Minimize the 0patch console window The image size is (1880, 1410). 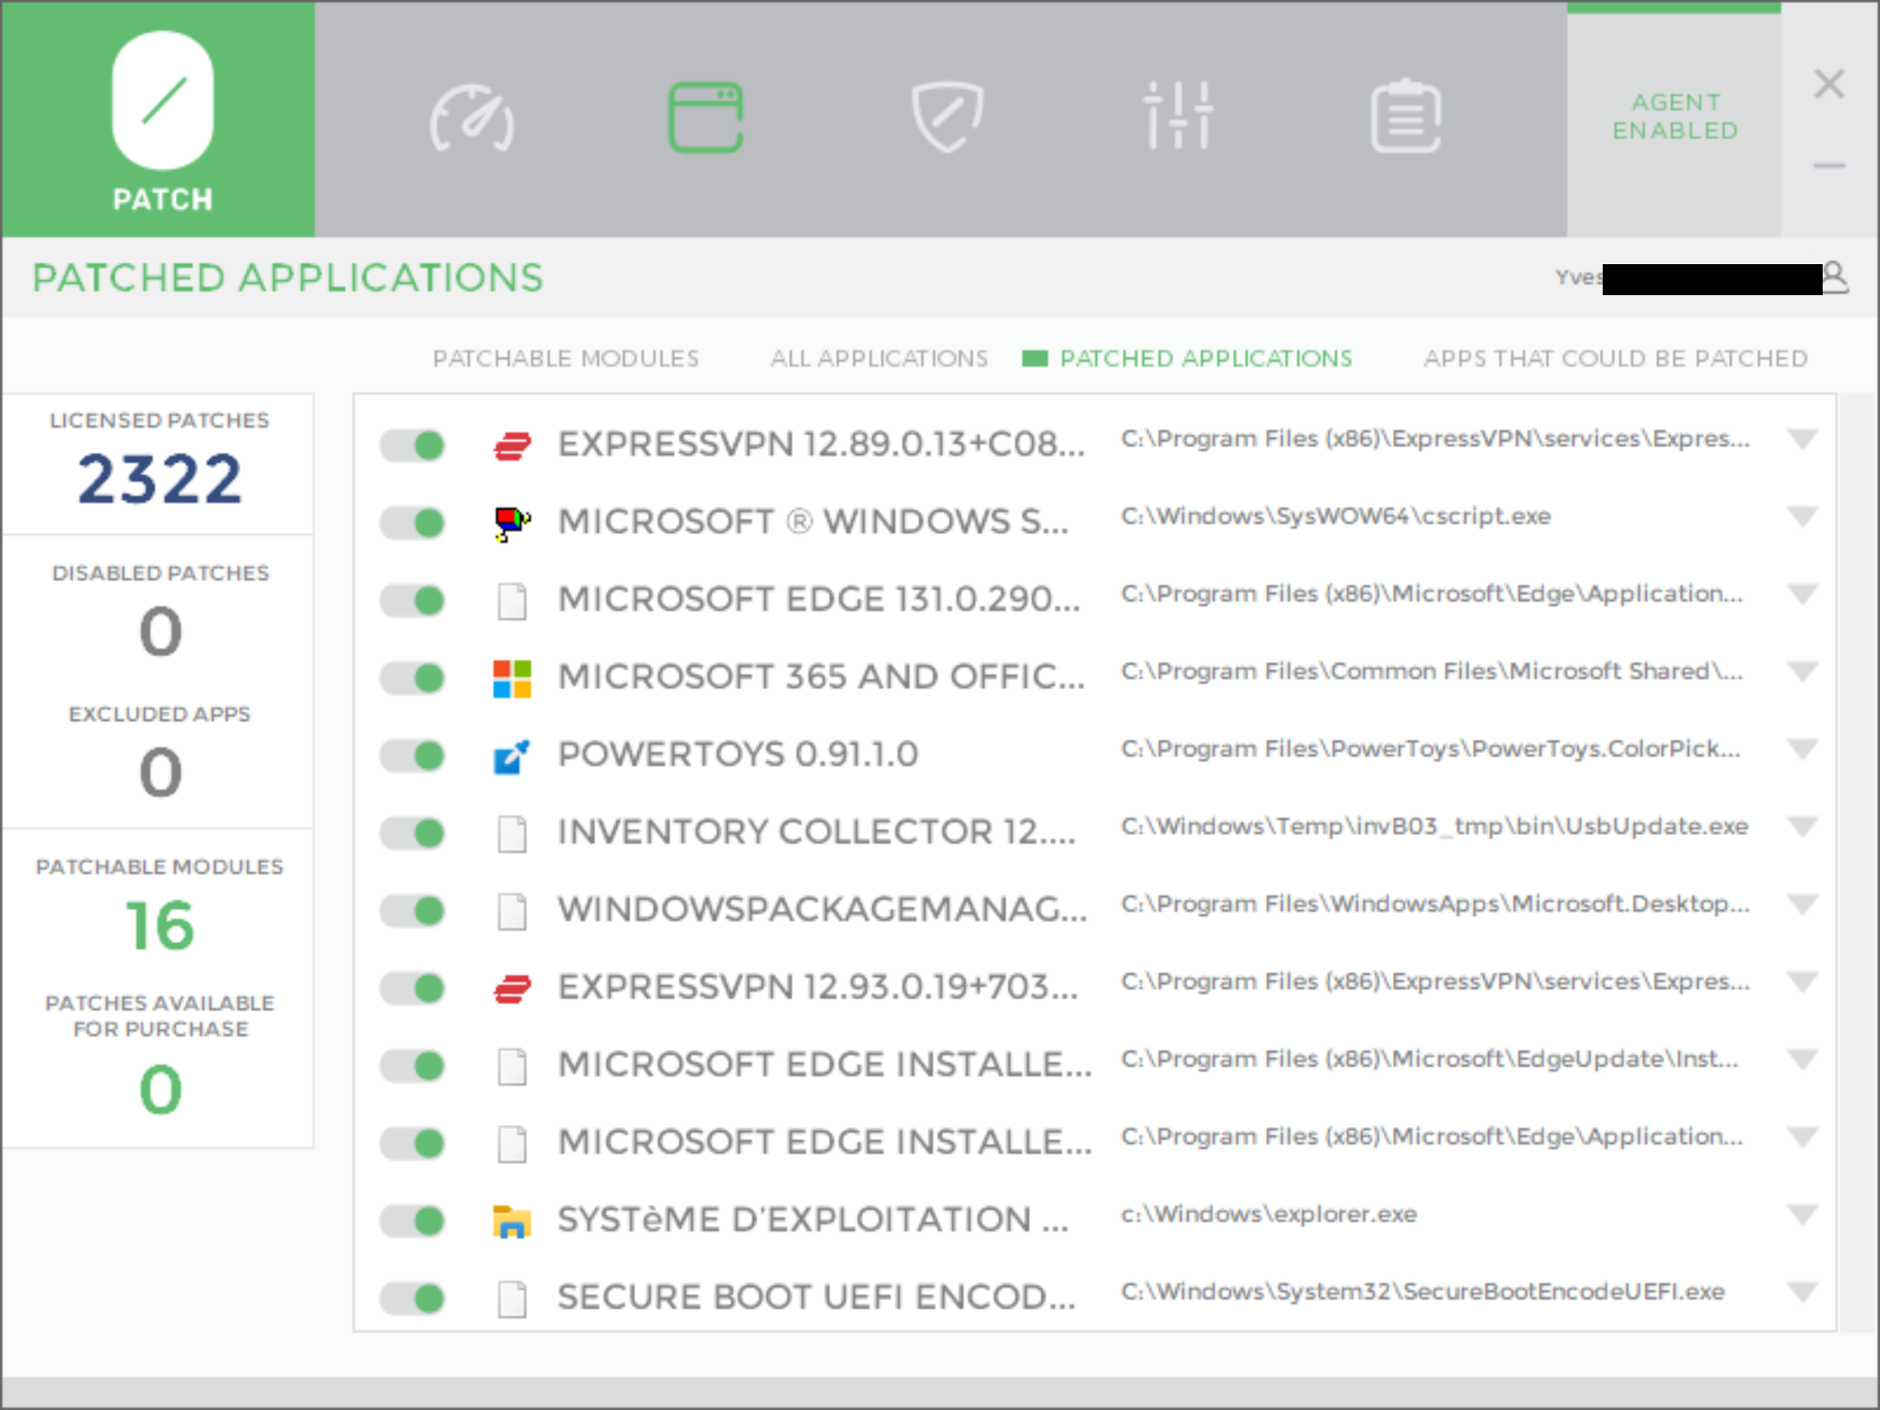[1829, 166]
